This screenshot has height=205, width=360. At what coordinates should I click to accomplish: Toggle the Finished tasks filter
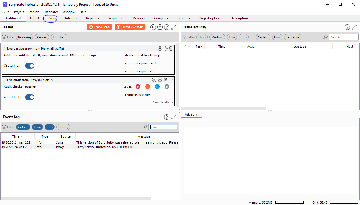[x=59, y=37]
